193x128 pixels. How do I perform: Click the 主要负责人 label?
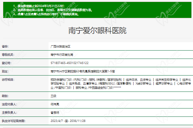[x=9, y=113]
